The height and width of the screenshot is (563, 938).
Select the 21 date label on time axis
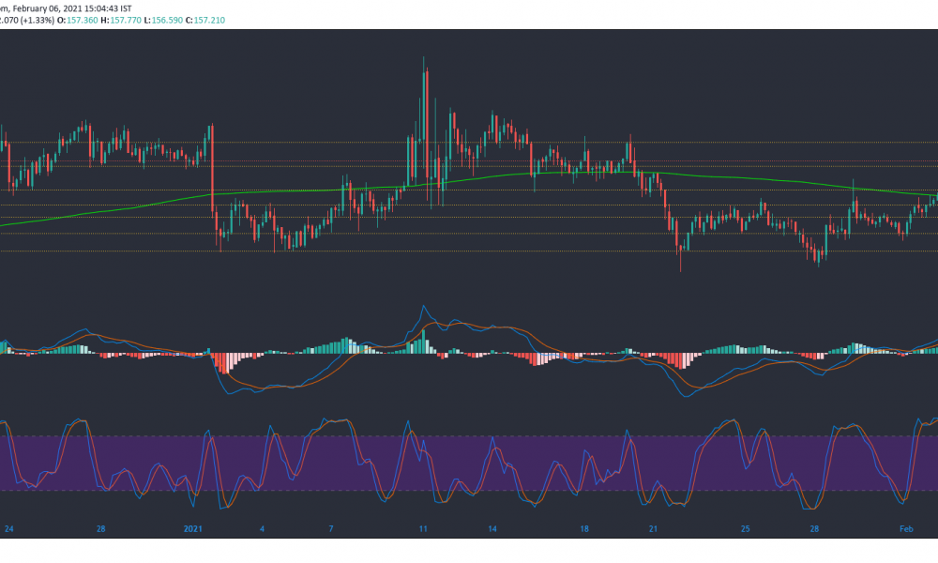pyautogui.click(x=653, y=529)
